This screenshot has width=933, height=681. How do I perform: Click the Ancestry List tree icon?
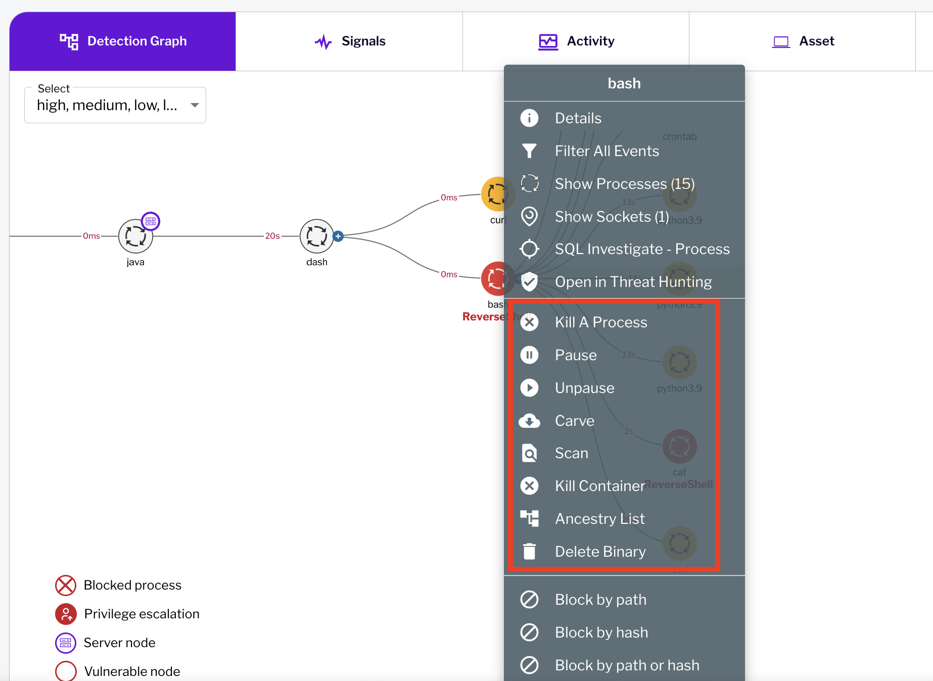(529, 518)
